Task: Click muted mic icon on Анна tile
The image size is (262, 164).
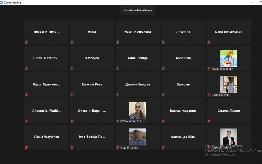Action: [x=72, y=42]
